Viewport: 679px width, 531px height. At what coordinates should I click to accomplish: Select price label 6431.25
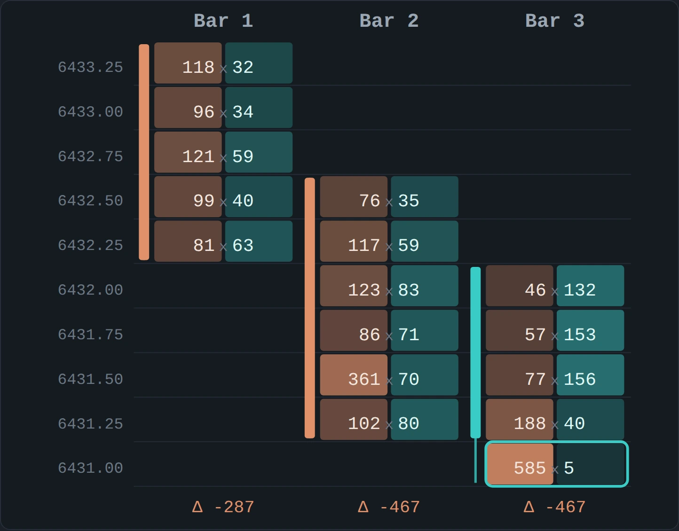click(90, 424)
